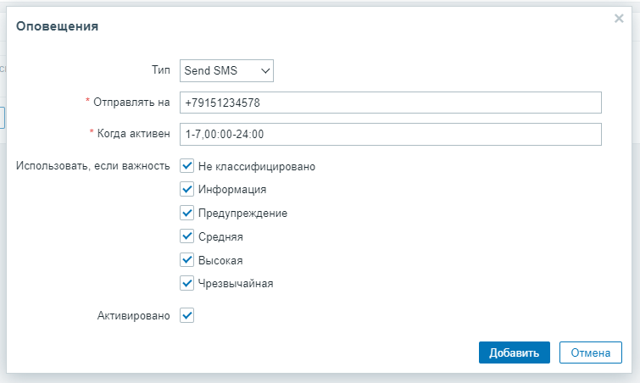Click the Оповещения dialog title
Viewport: 640px width, 383px height.
[x=58, y=26]
